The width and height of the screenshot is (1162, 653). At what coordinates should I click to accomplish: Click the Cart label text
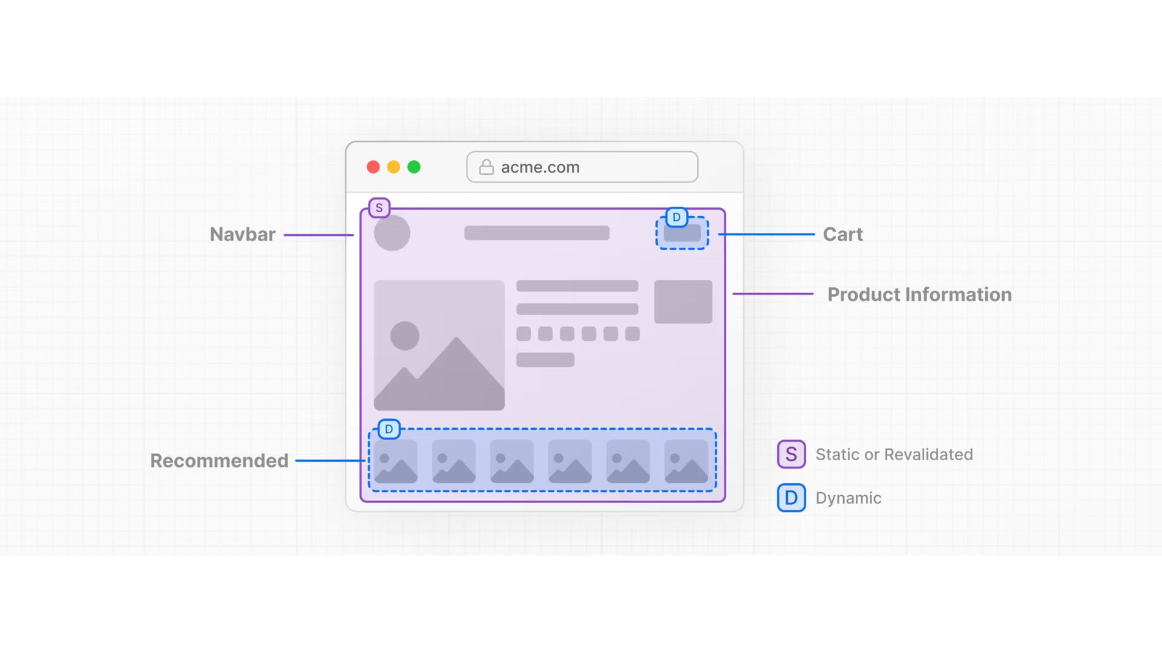point(842,235)
